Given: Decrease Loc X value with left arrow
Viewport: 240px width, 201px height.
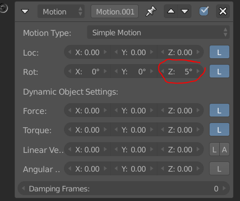Looking at the screenshot, I should pos(70,52).
